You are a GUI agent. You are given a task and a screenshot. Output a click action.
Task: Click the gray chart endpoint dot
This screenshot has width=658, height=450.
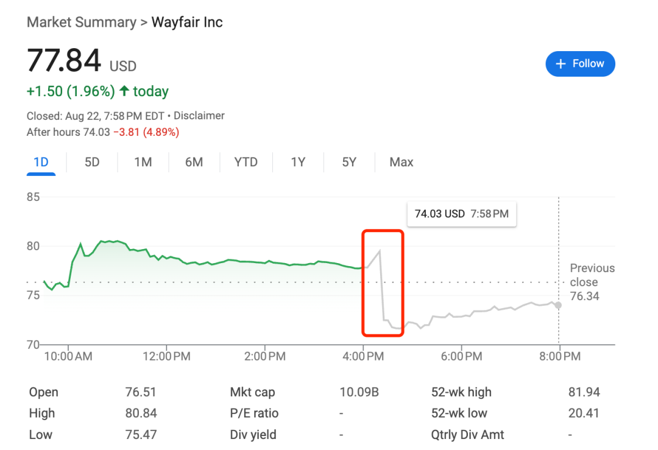point(558,305)
